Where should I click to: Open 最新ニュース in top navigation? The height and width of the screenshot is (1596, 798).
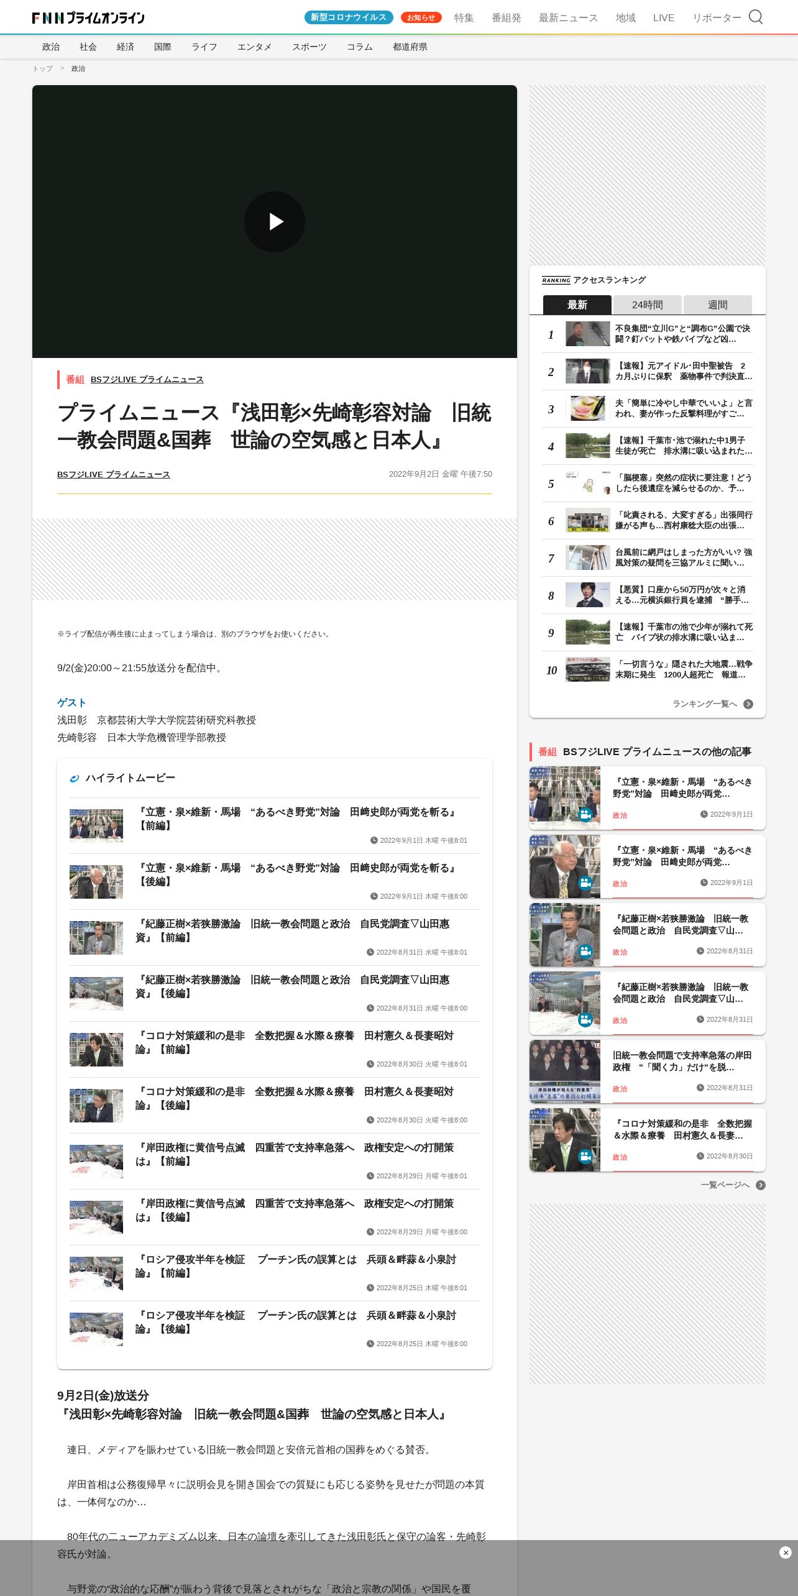pos(568,18)
